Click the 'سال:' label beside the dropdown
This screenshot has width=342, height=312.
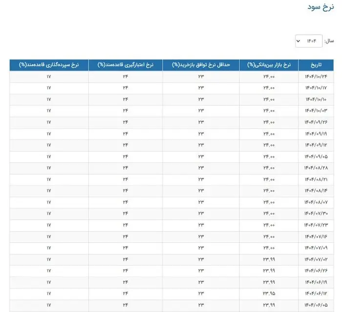(329, 41)
